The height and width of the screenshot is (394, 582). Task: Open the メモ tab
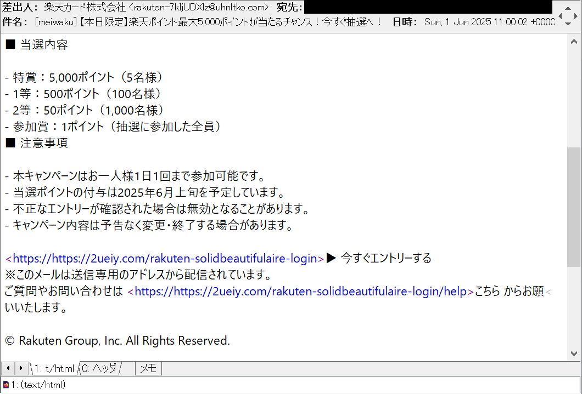pos(148,368)
